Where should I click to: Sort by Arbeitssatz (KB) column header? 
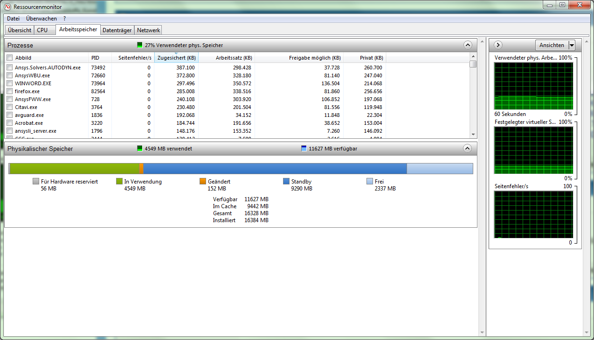click(227, 58)
